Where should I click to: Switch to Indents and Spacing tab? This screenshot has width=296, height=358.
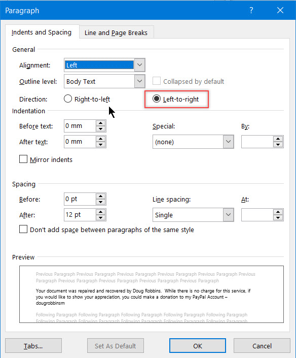click(42, 32)
